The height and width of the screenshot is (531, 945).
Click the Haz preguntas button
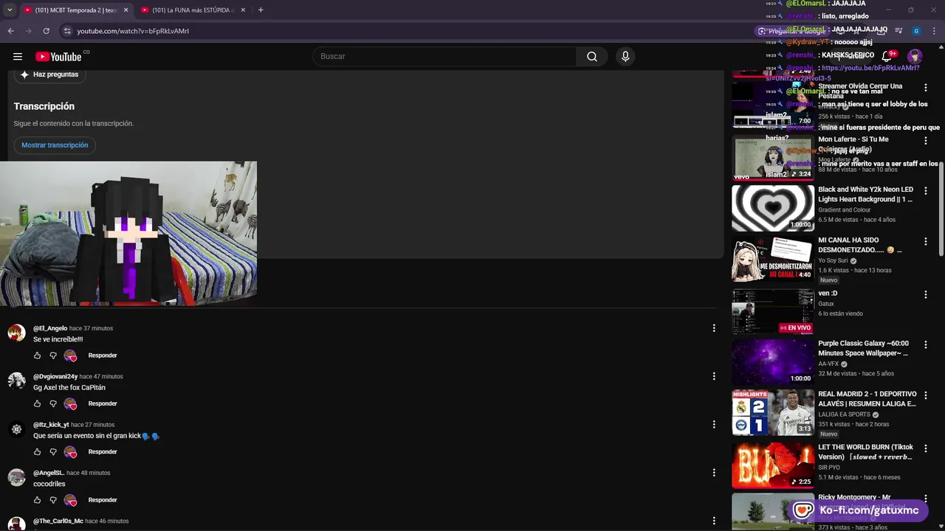49,74
